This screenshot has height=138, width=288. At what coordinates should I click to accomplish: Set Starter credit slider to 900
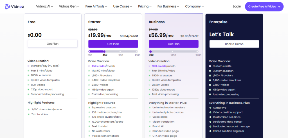[x=120, y=51]
